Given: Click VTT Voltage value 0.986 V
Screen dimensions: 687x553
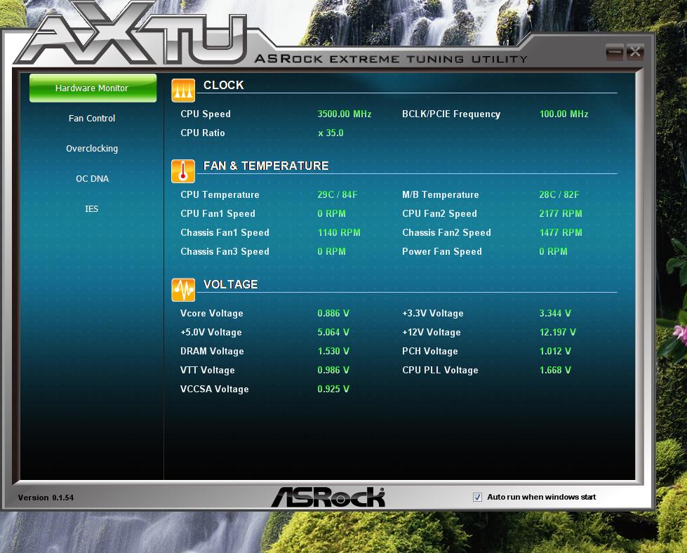Looking at the screenshot, I should (333, 371).
